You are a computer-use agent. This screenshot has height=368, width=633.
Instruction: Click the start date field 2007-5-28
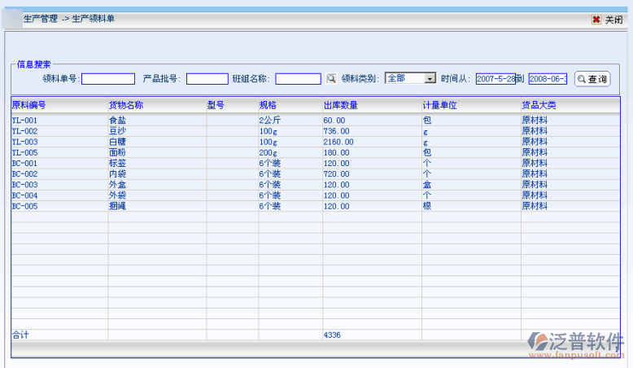click(x=496, y=79)
